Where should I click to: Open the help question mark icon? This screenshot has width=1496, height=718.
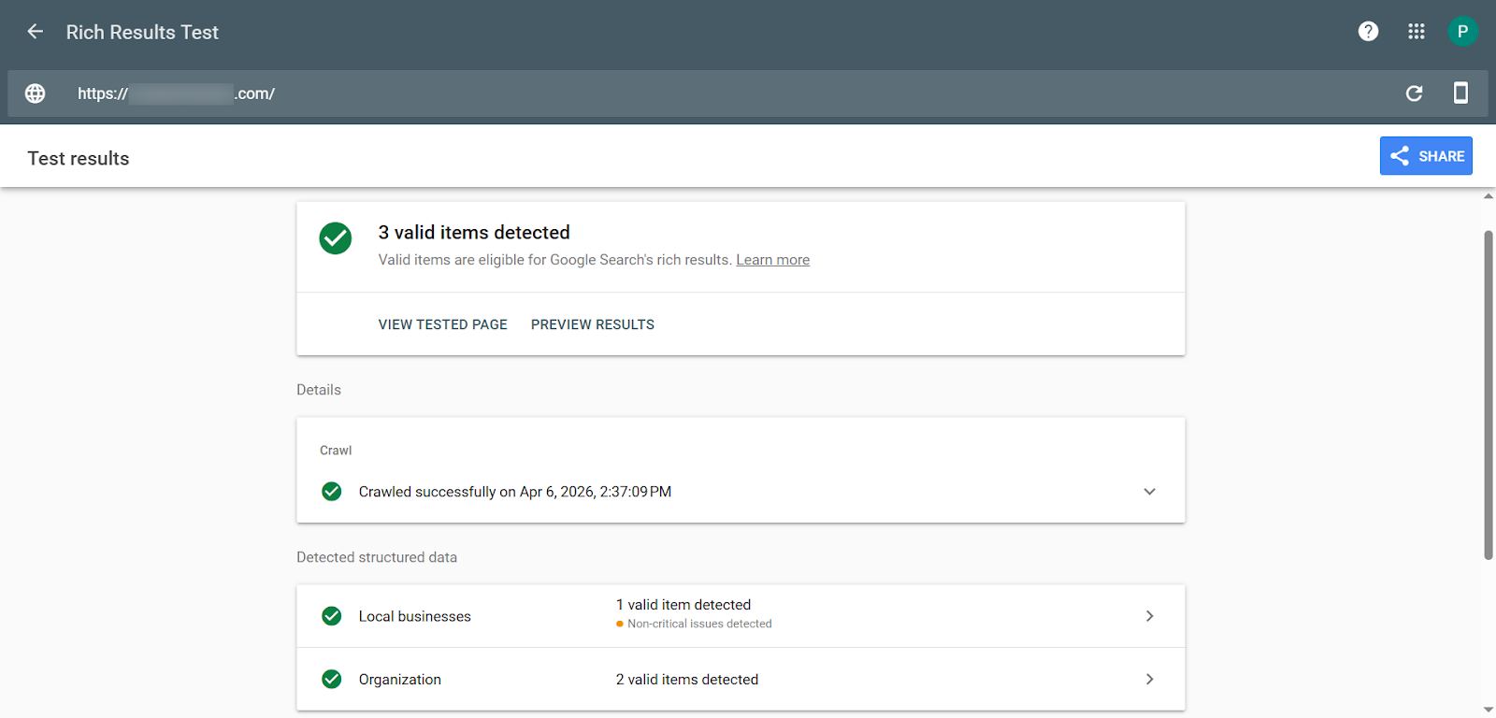[x=1368, y=32]
